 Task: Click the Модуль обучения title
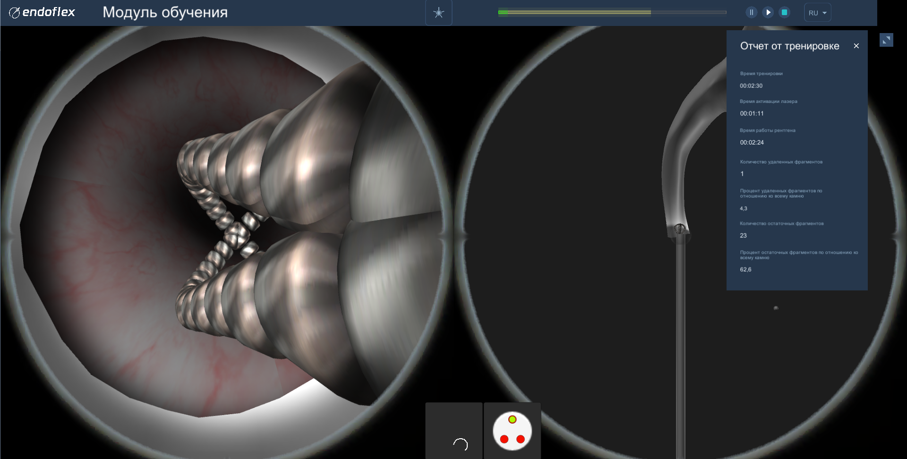[165, 12]
